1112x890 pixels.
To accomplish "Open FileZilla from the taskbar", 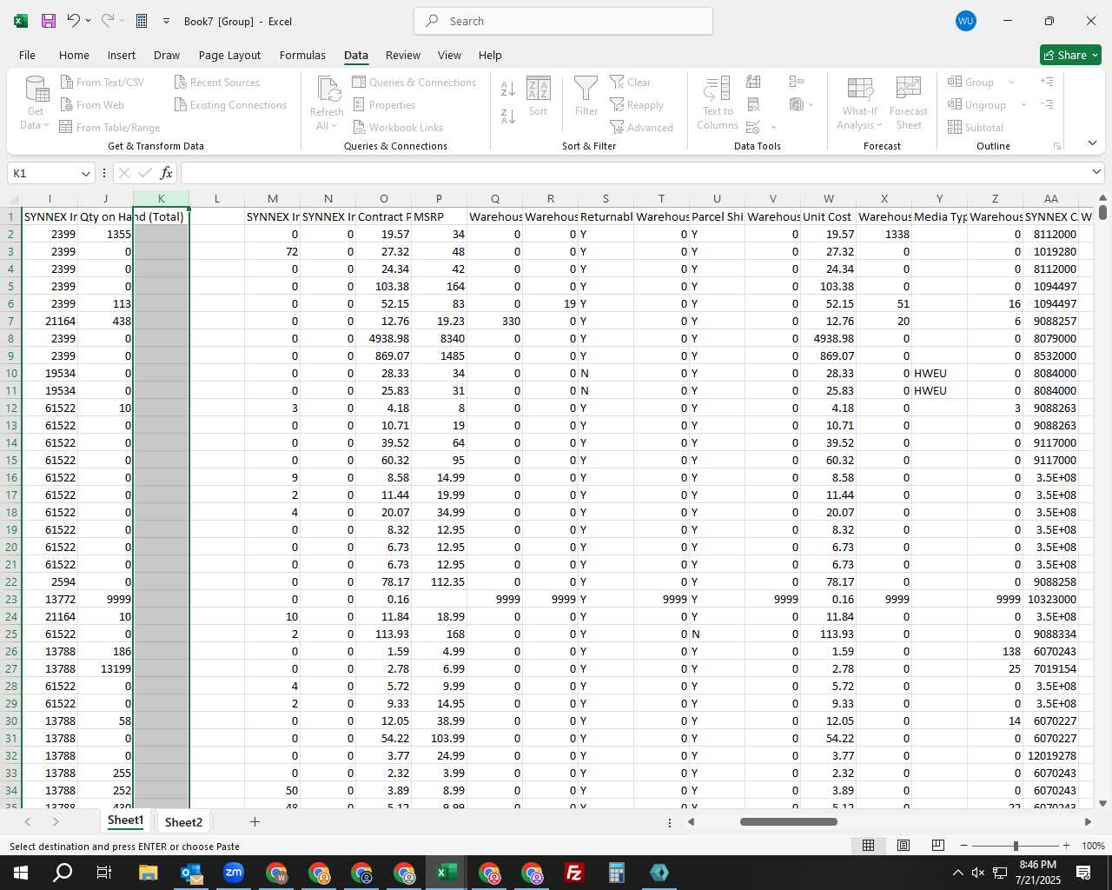I will pyautogui.click(x=573, y=873).
